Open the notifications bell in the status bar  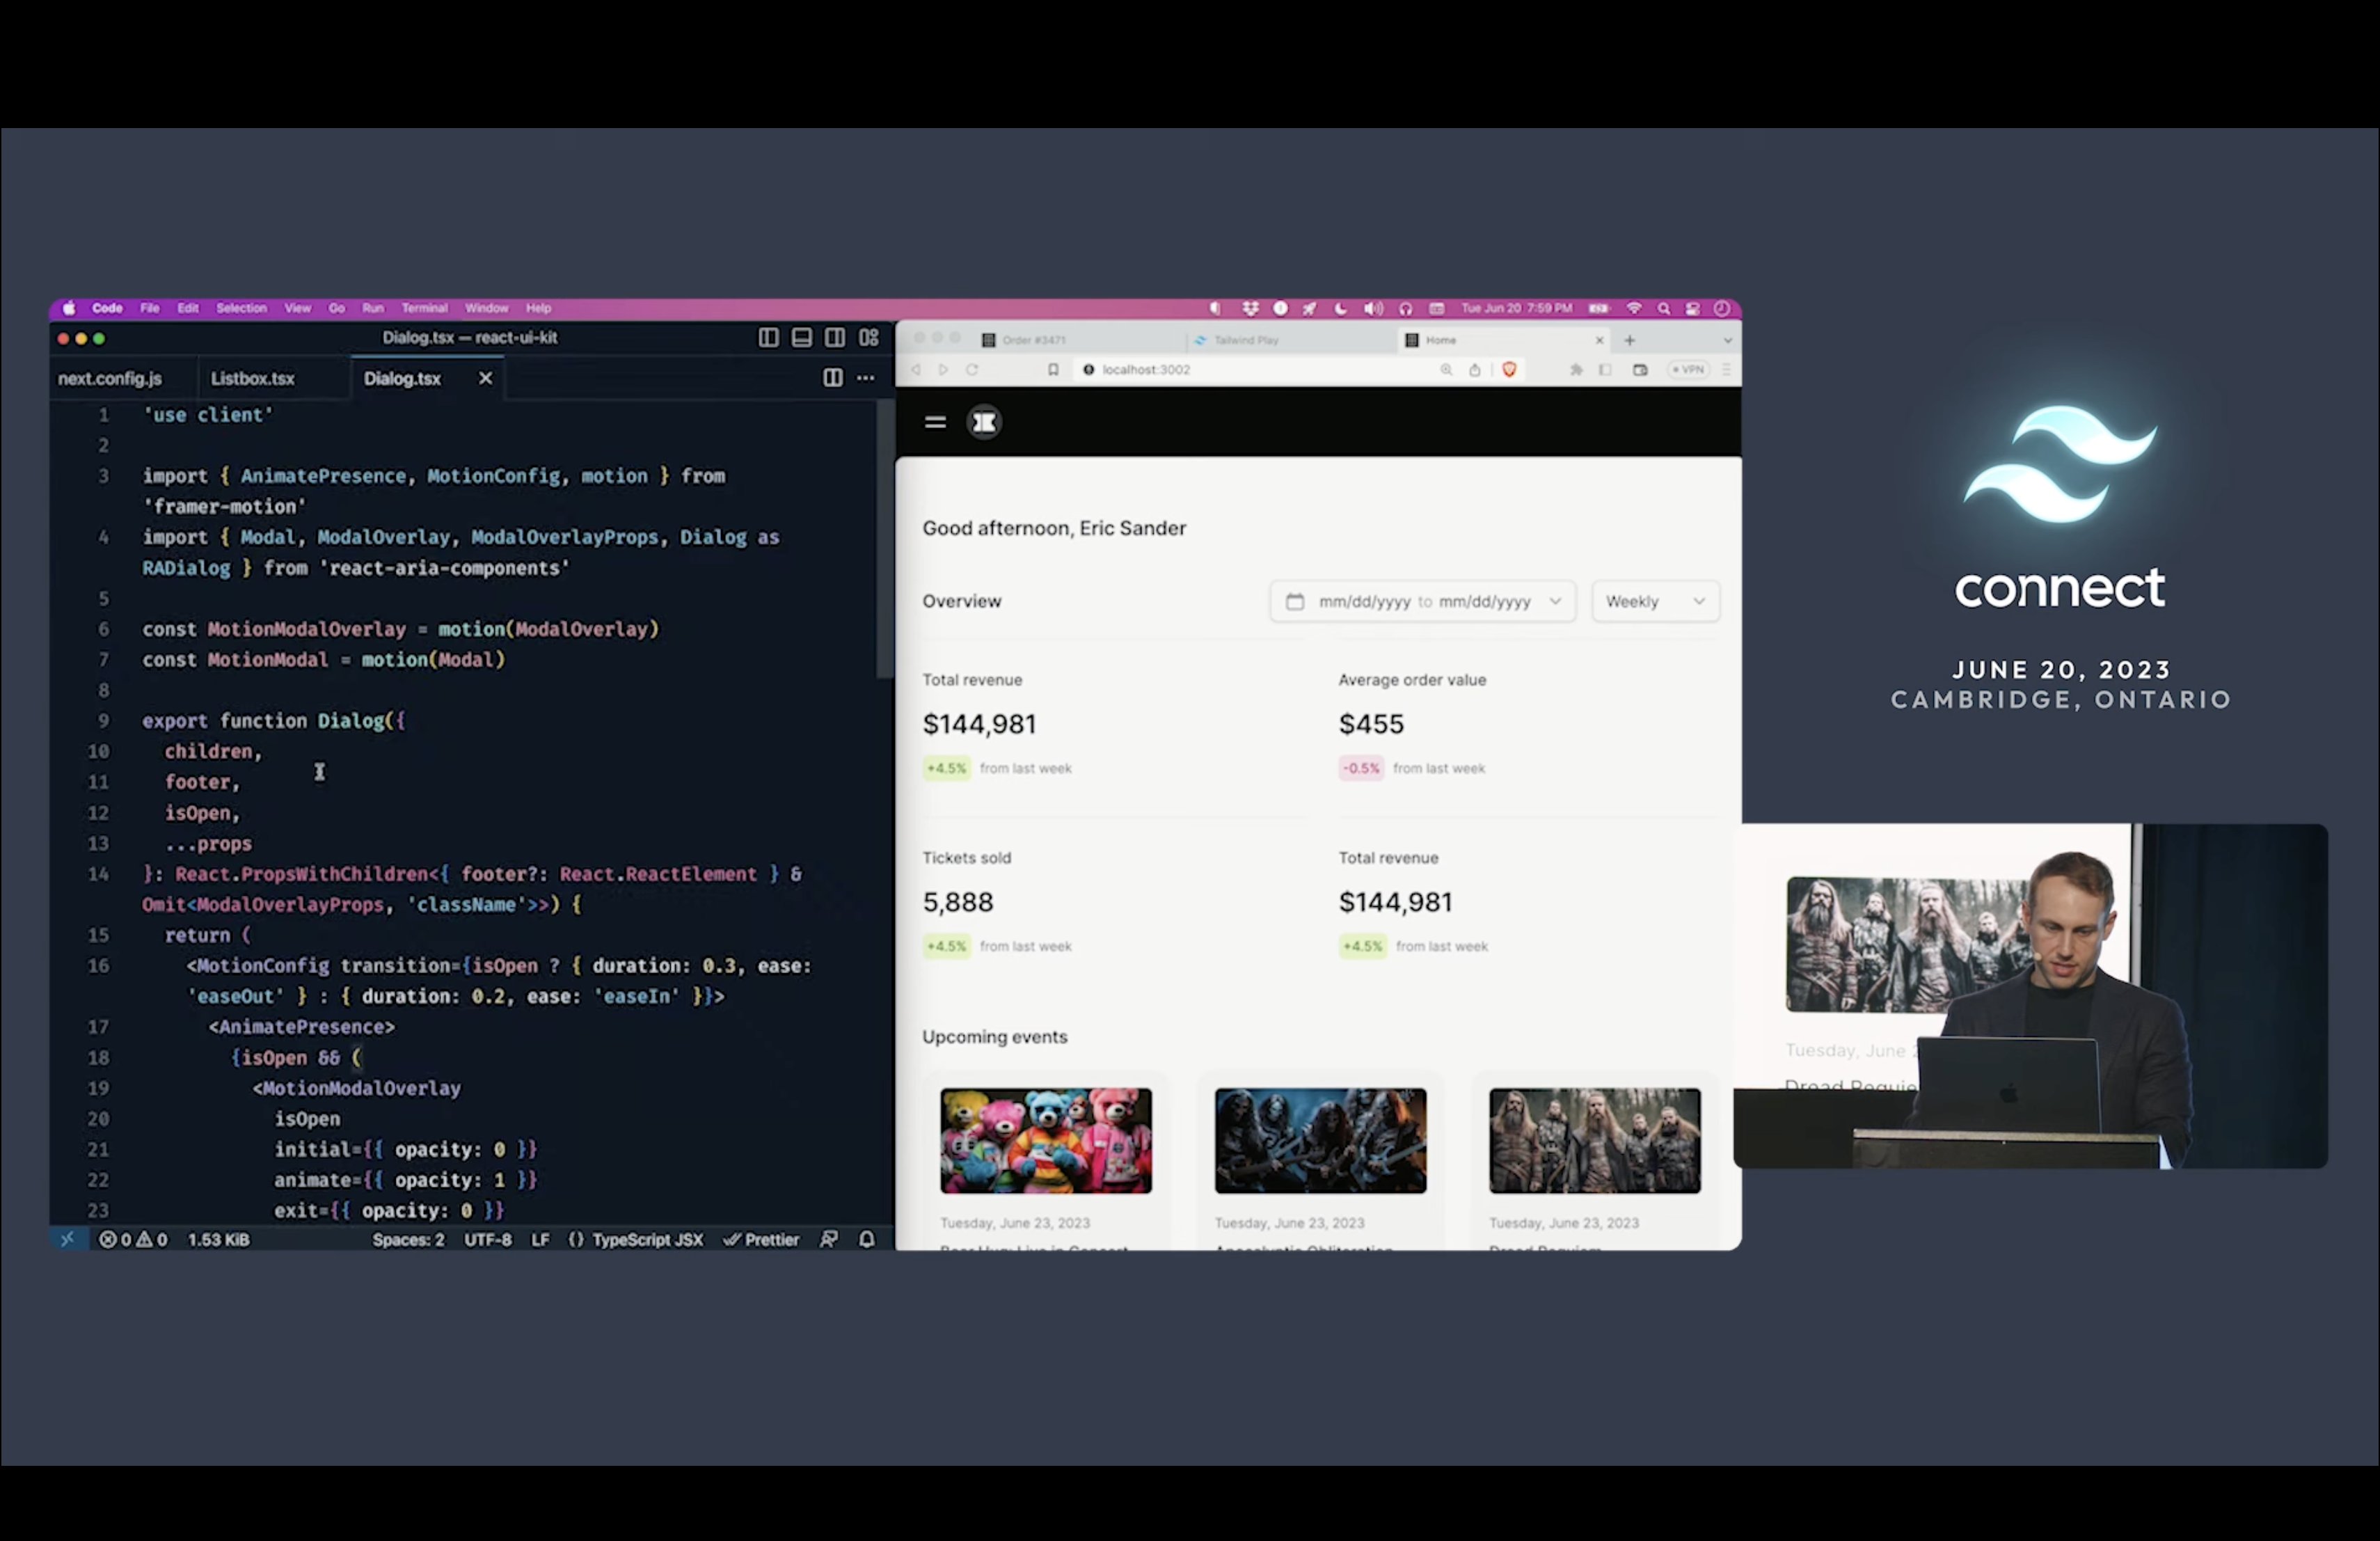click(x=867, y=1240)
